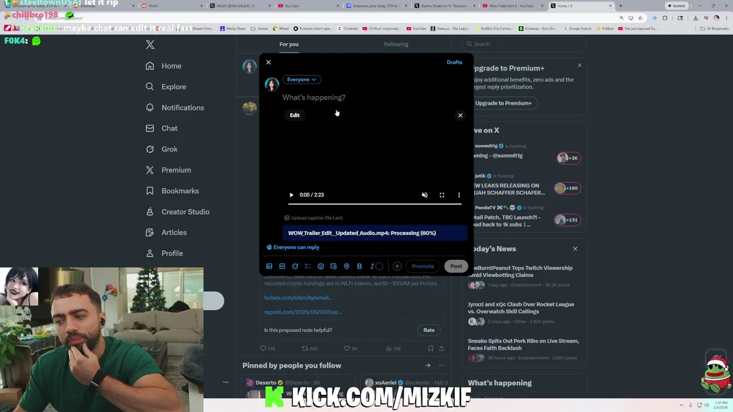Open Bookmarks in the sidebar
The width and height of the screenshot is (733, 412).
point(172,191)
